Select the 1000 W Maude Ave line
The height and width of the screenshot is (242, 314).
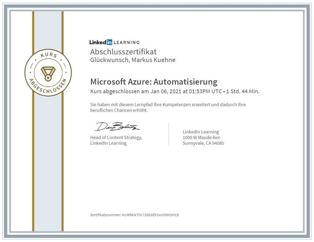(201, 137)
